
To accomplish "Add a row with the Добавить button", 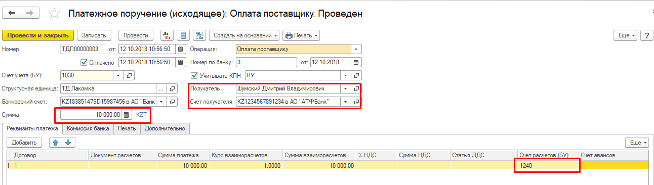I will tap(24, 143).
